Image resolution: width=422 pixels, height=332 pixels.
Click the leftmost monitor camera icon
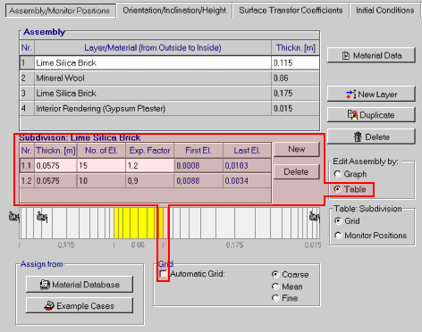click(13, 217)
